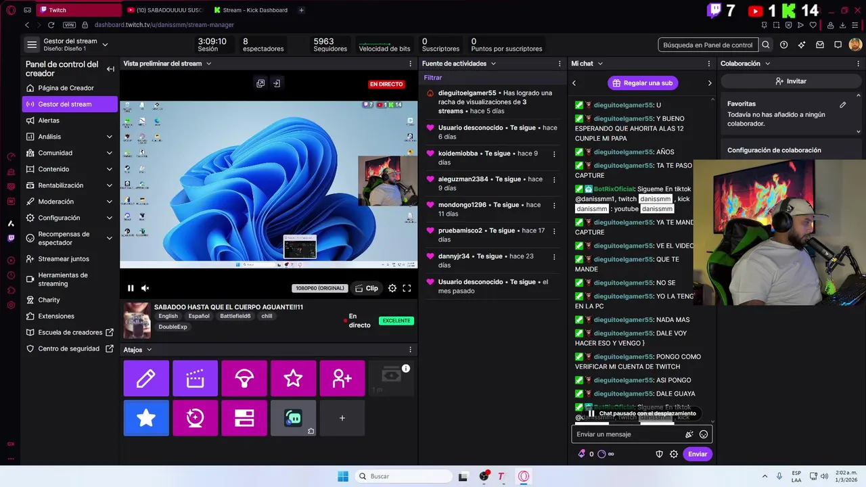Edit favorites with the pencil icon
Viewport: 866px width, 487px height.
tap(843, 105)
